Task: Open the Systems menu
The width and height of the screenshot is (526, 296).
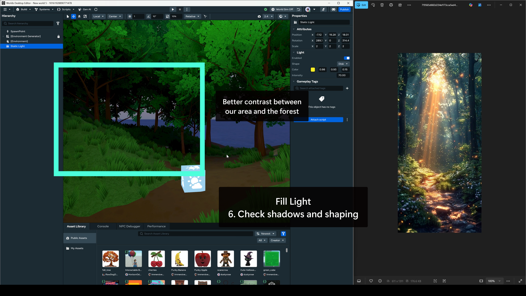Action: [x=44, y=9]
